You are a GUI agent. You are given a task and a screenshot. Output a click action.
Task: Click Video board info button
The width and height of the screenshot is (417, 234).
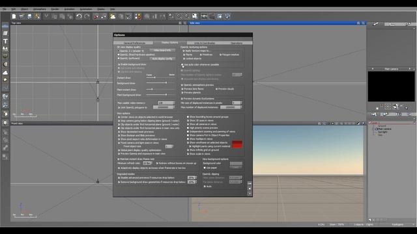162,50
